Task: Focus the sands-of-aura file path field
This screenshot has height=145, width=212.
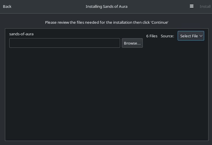Action: (65, 43)
